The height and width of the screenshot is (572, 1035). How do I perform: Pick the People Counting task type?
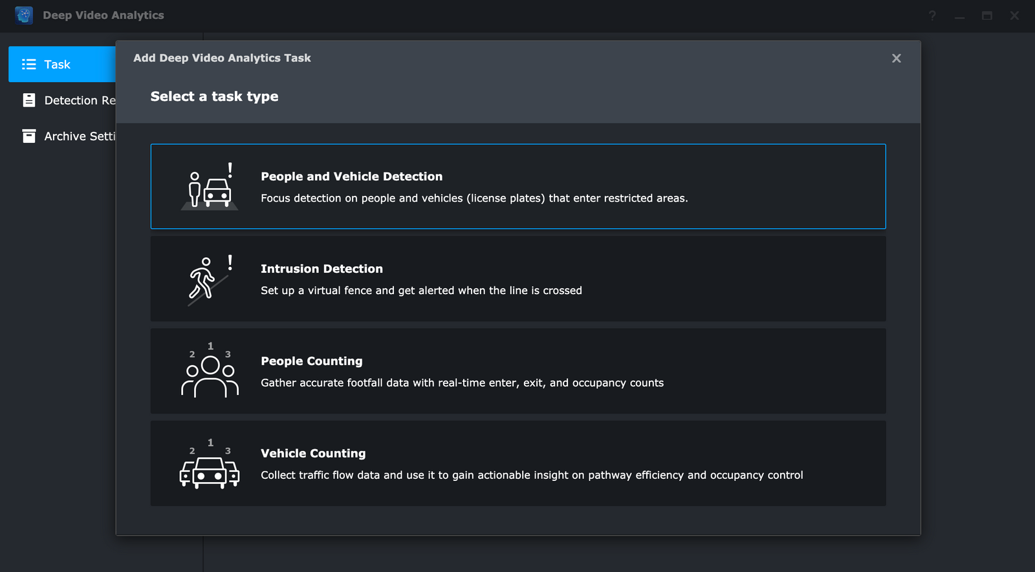(517, 371)
